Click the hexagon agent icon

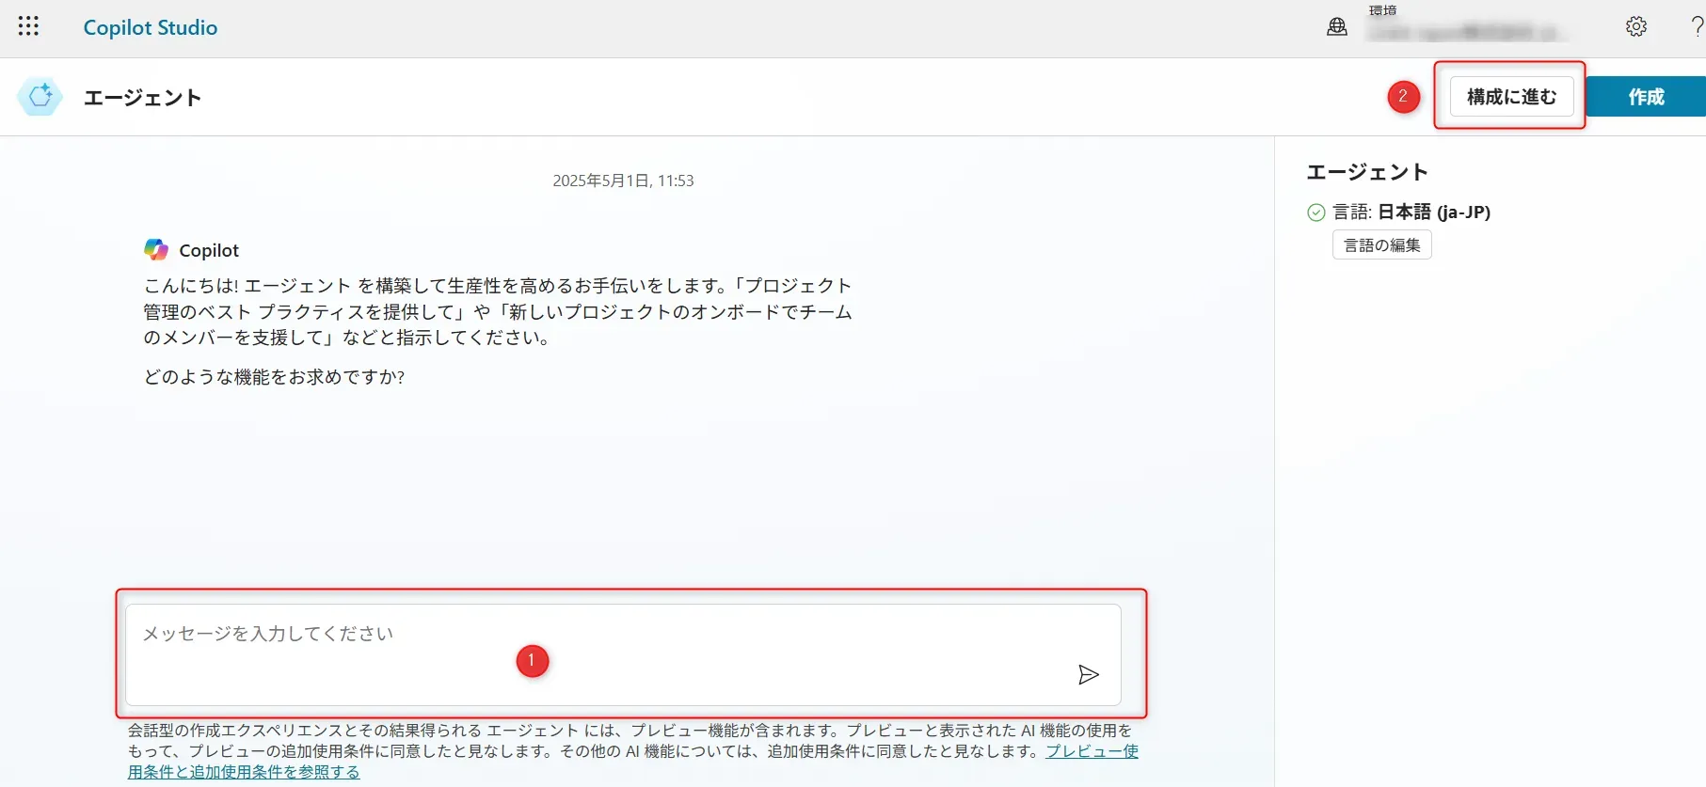coord(40,97)
